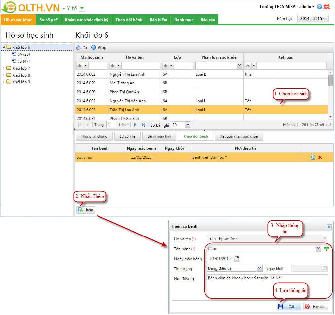Delete the Sốt virus record with red X
Image resolution: width=335 pixels, height=315 pixels.
pos(320,157)
